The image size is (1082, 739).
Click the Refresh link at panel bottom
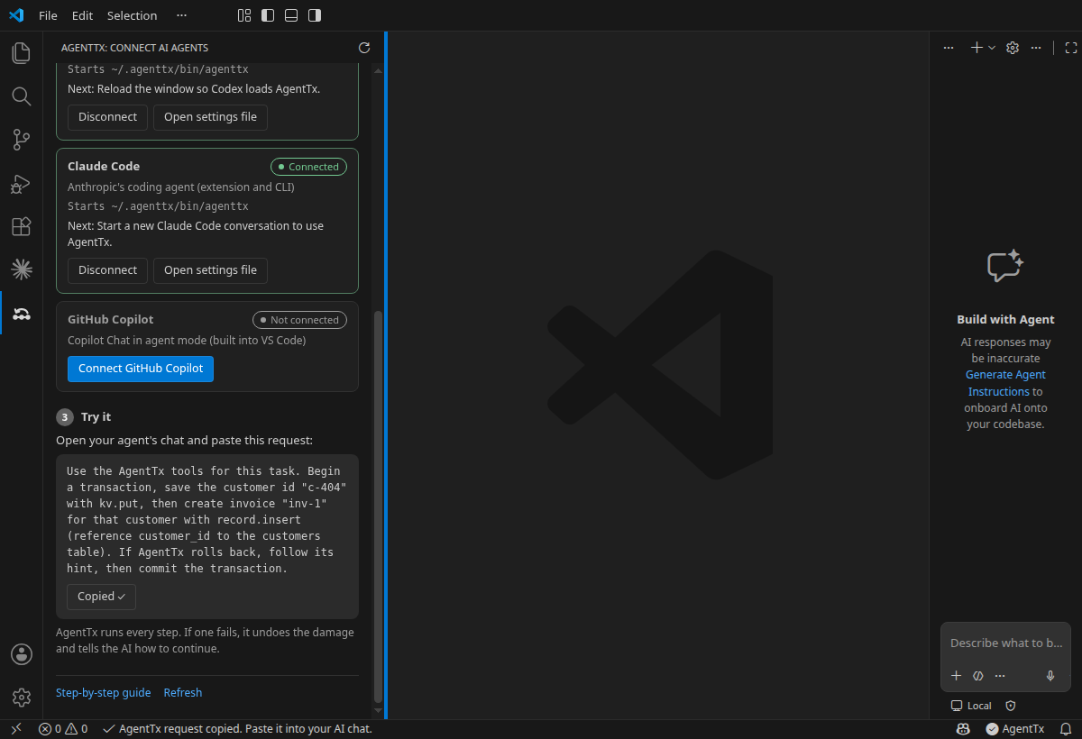[183, 693]
